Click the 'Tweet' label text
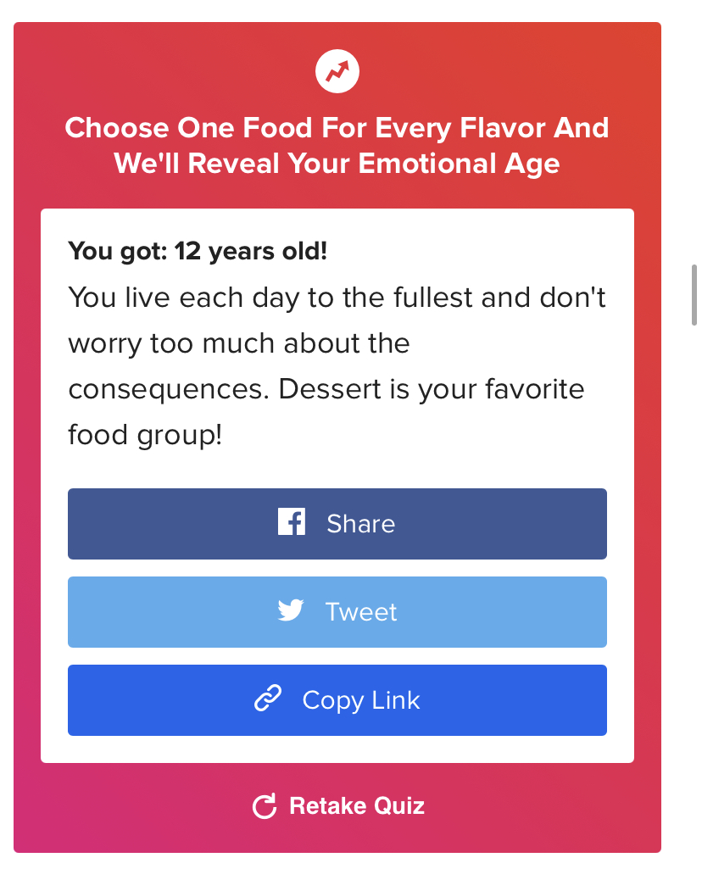702x891 pixels. pyautogui.click(x=361, y=612)
